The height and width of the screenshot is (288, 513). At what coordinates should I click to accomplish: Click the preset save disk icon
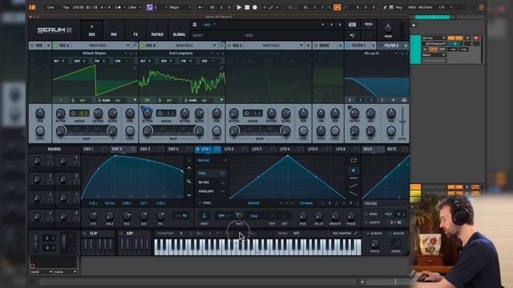[x=195, y=25]
